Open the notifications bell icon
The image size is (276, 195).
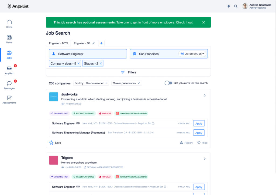(229, 6)
